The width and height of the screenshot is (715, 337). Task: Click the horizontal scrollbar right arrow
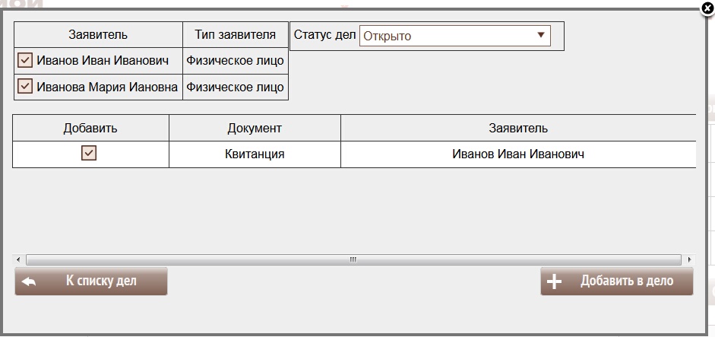tap(689, 260)
